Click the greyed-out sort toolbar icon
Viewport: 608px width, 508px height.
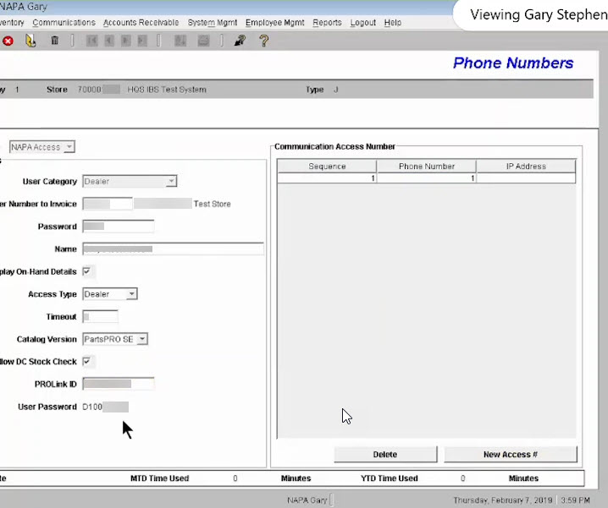(180, 41)
